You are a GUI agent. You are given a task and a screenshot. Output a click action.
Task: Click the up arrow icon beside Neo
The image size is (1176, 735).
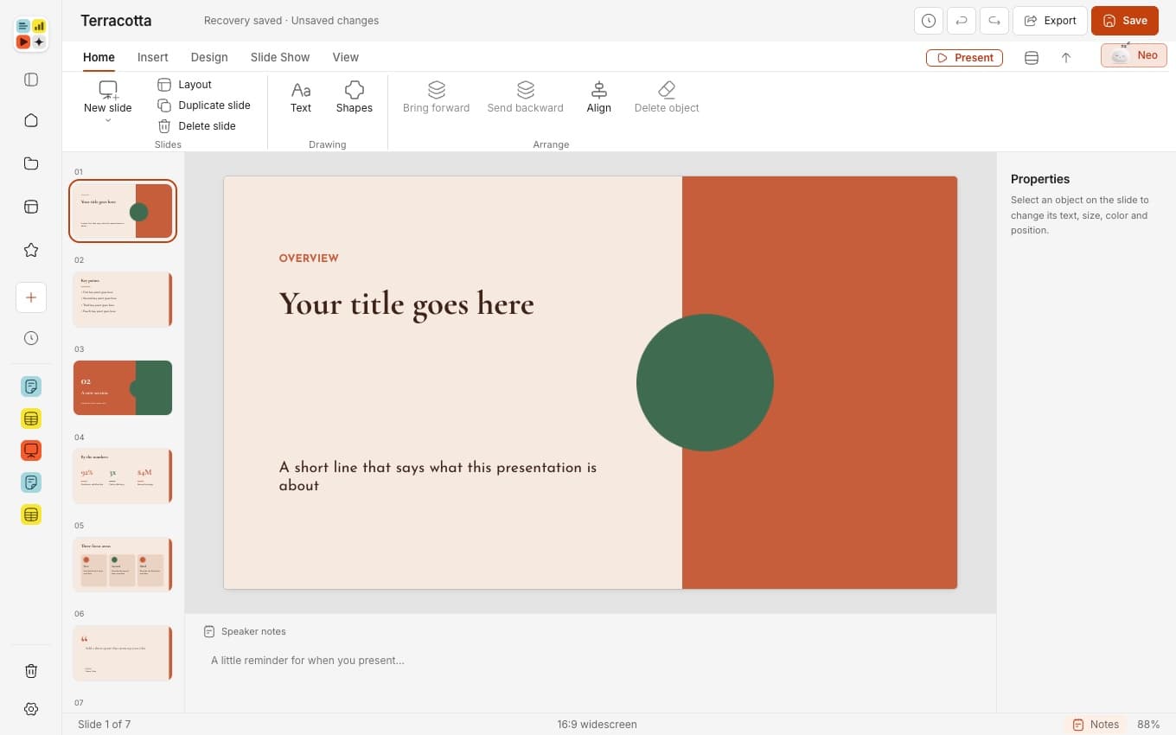[x=1066, y=58]
